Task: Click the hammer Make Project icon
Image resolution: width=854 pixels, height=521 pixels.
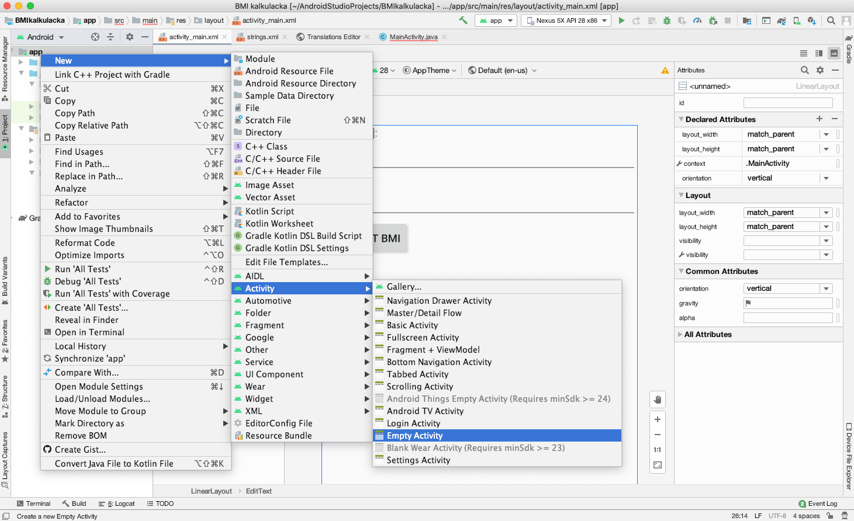Action: click(x=463, y=20)
